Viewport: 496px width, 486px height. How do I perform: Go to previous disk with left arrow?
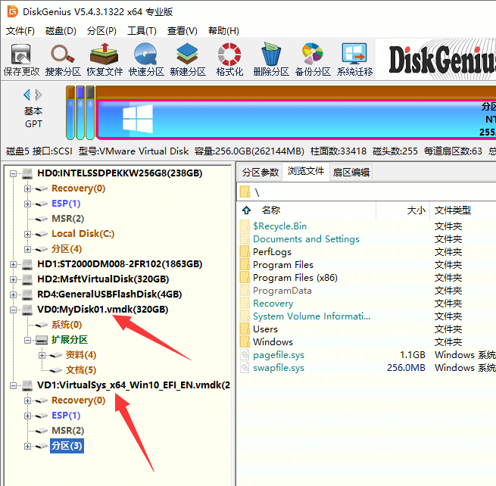[27, 95]
